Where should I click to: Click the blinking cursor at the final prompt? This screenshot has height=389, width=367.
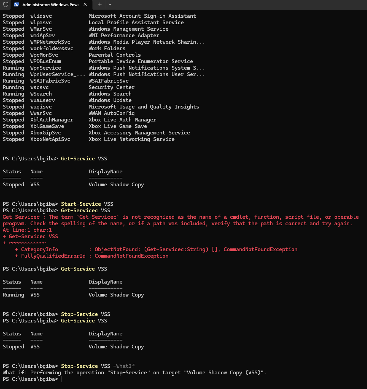pos(61,379)
